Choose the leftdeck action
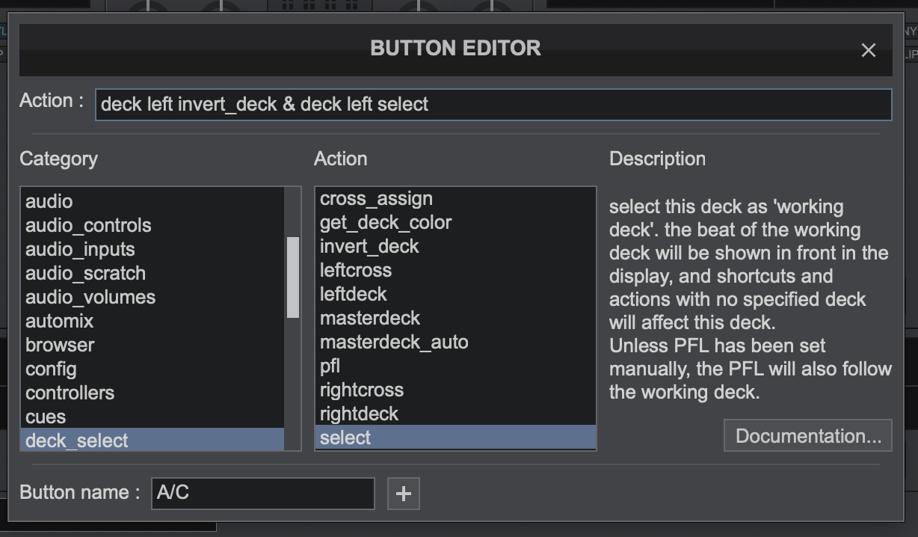Image resolution: width=918 pixels, height=537 pixels. coord(455,294)
